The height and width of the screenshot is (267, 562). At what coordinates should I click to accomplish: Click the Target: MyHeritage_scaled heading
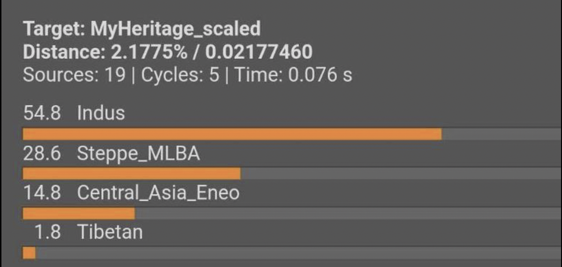[x=142, y=30]
